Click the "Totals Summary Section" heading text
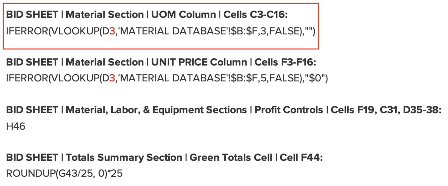 click(124, 158)
